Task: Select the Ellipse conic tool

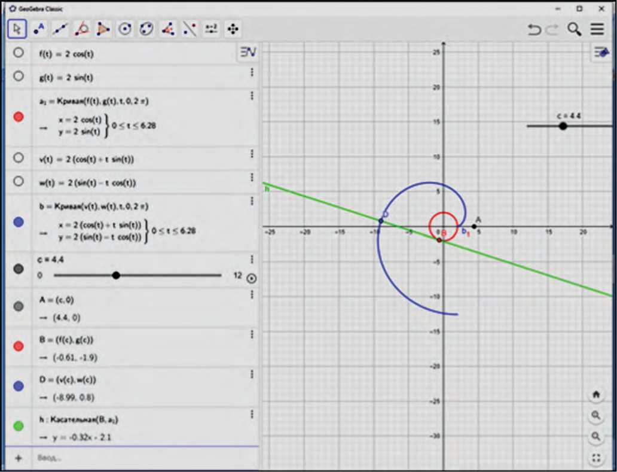Action: [x=146, y=29]
